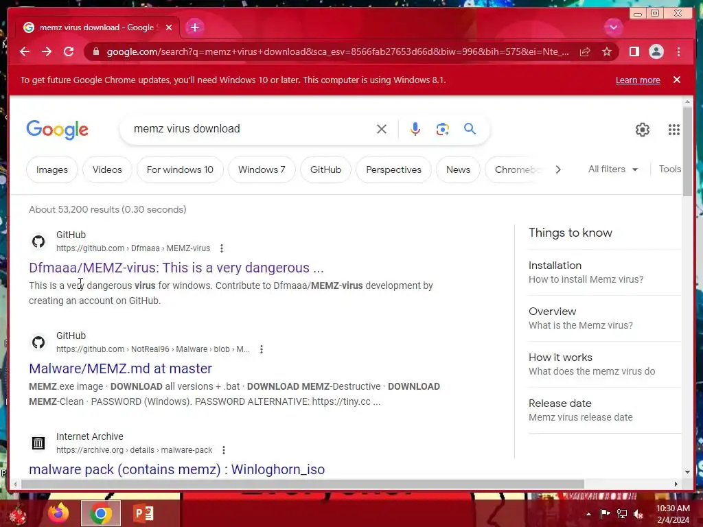
Task: Start voice search with microphone
Action: point(415,129)
